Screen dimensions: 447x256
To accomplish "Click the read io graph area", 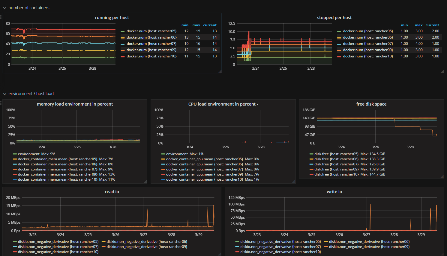I will [x=119, y=214].
